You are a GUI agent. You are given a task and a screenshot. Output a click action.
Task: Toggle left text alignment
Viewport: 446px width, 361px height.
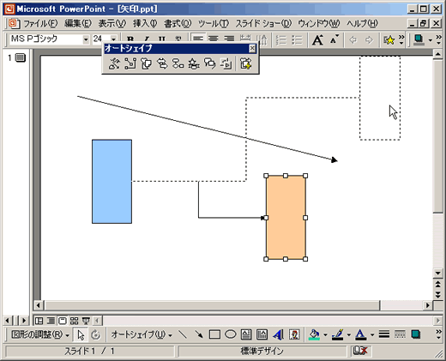coord(198,39)
